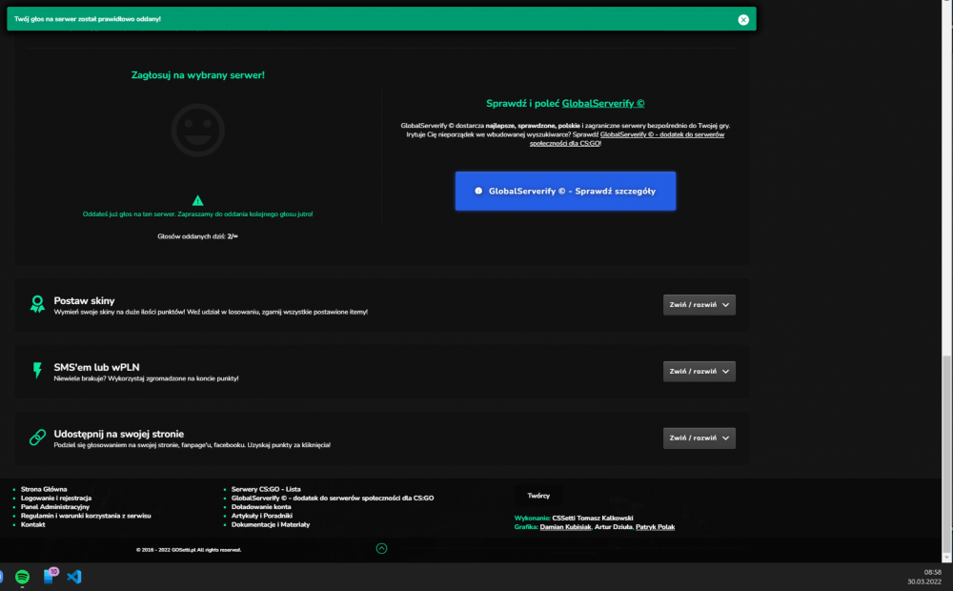953x591 pixels.
Task: Click the Udostępnij na swojej stronie heading
Action: (x=118, y=434)
